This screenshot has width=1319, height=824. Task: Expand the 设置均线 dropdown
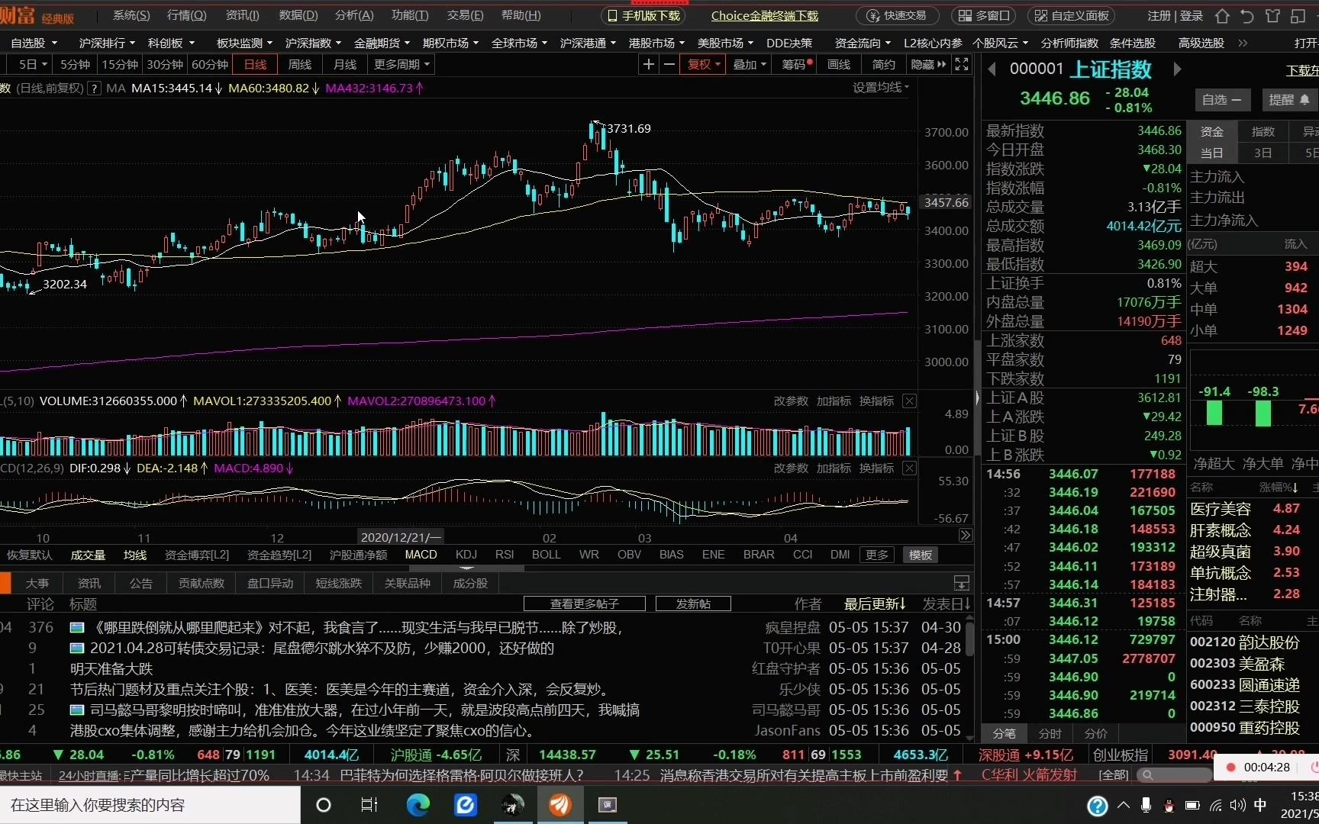click(x=881, y=88)
